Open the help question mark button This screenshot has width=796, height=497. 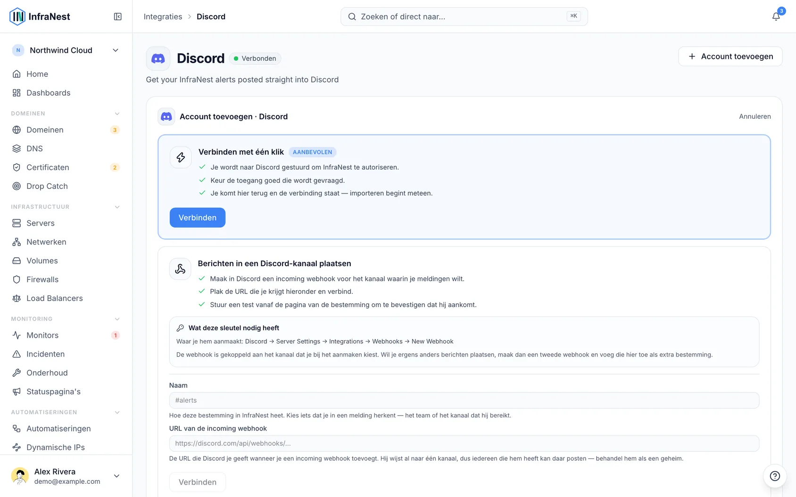[x=775, y=476]
